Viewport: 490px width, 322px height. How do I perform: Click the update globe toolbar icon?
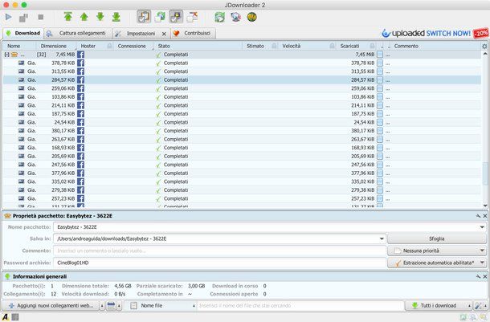pyautogui.click(x=235, y=17)
